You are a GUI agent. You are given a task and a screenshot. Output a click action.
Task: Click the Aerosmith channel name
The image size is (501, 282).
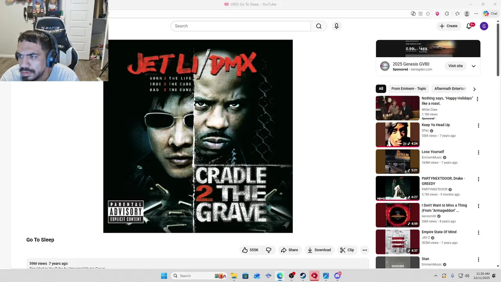429,216
